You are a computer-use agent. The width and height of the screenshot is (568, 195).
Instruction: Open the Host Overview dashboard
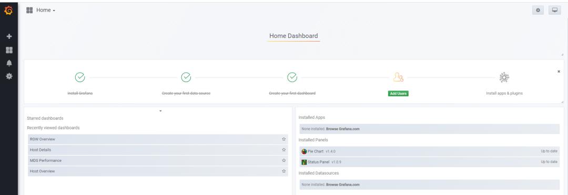click(x=158, y=171)
